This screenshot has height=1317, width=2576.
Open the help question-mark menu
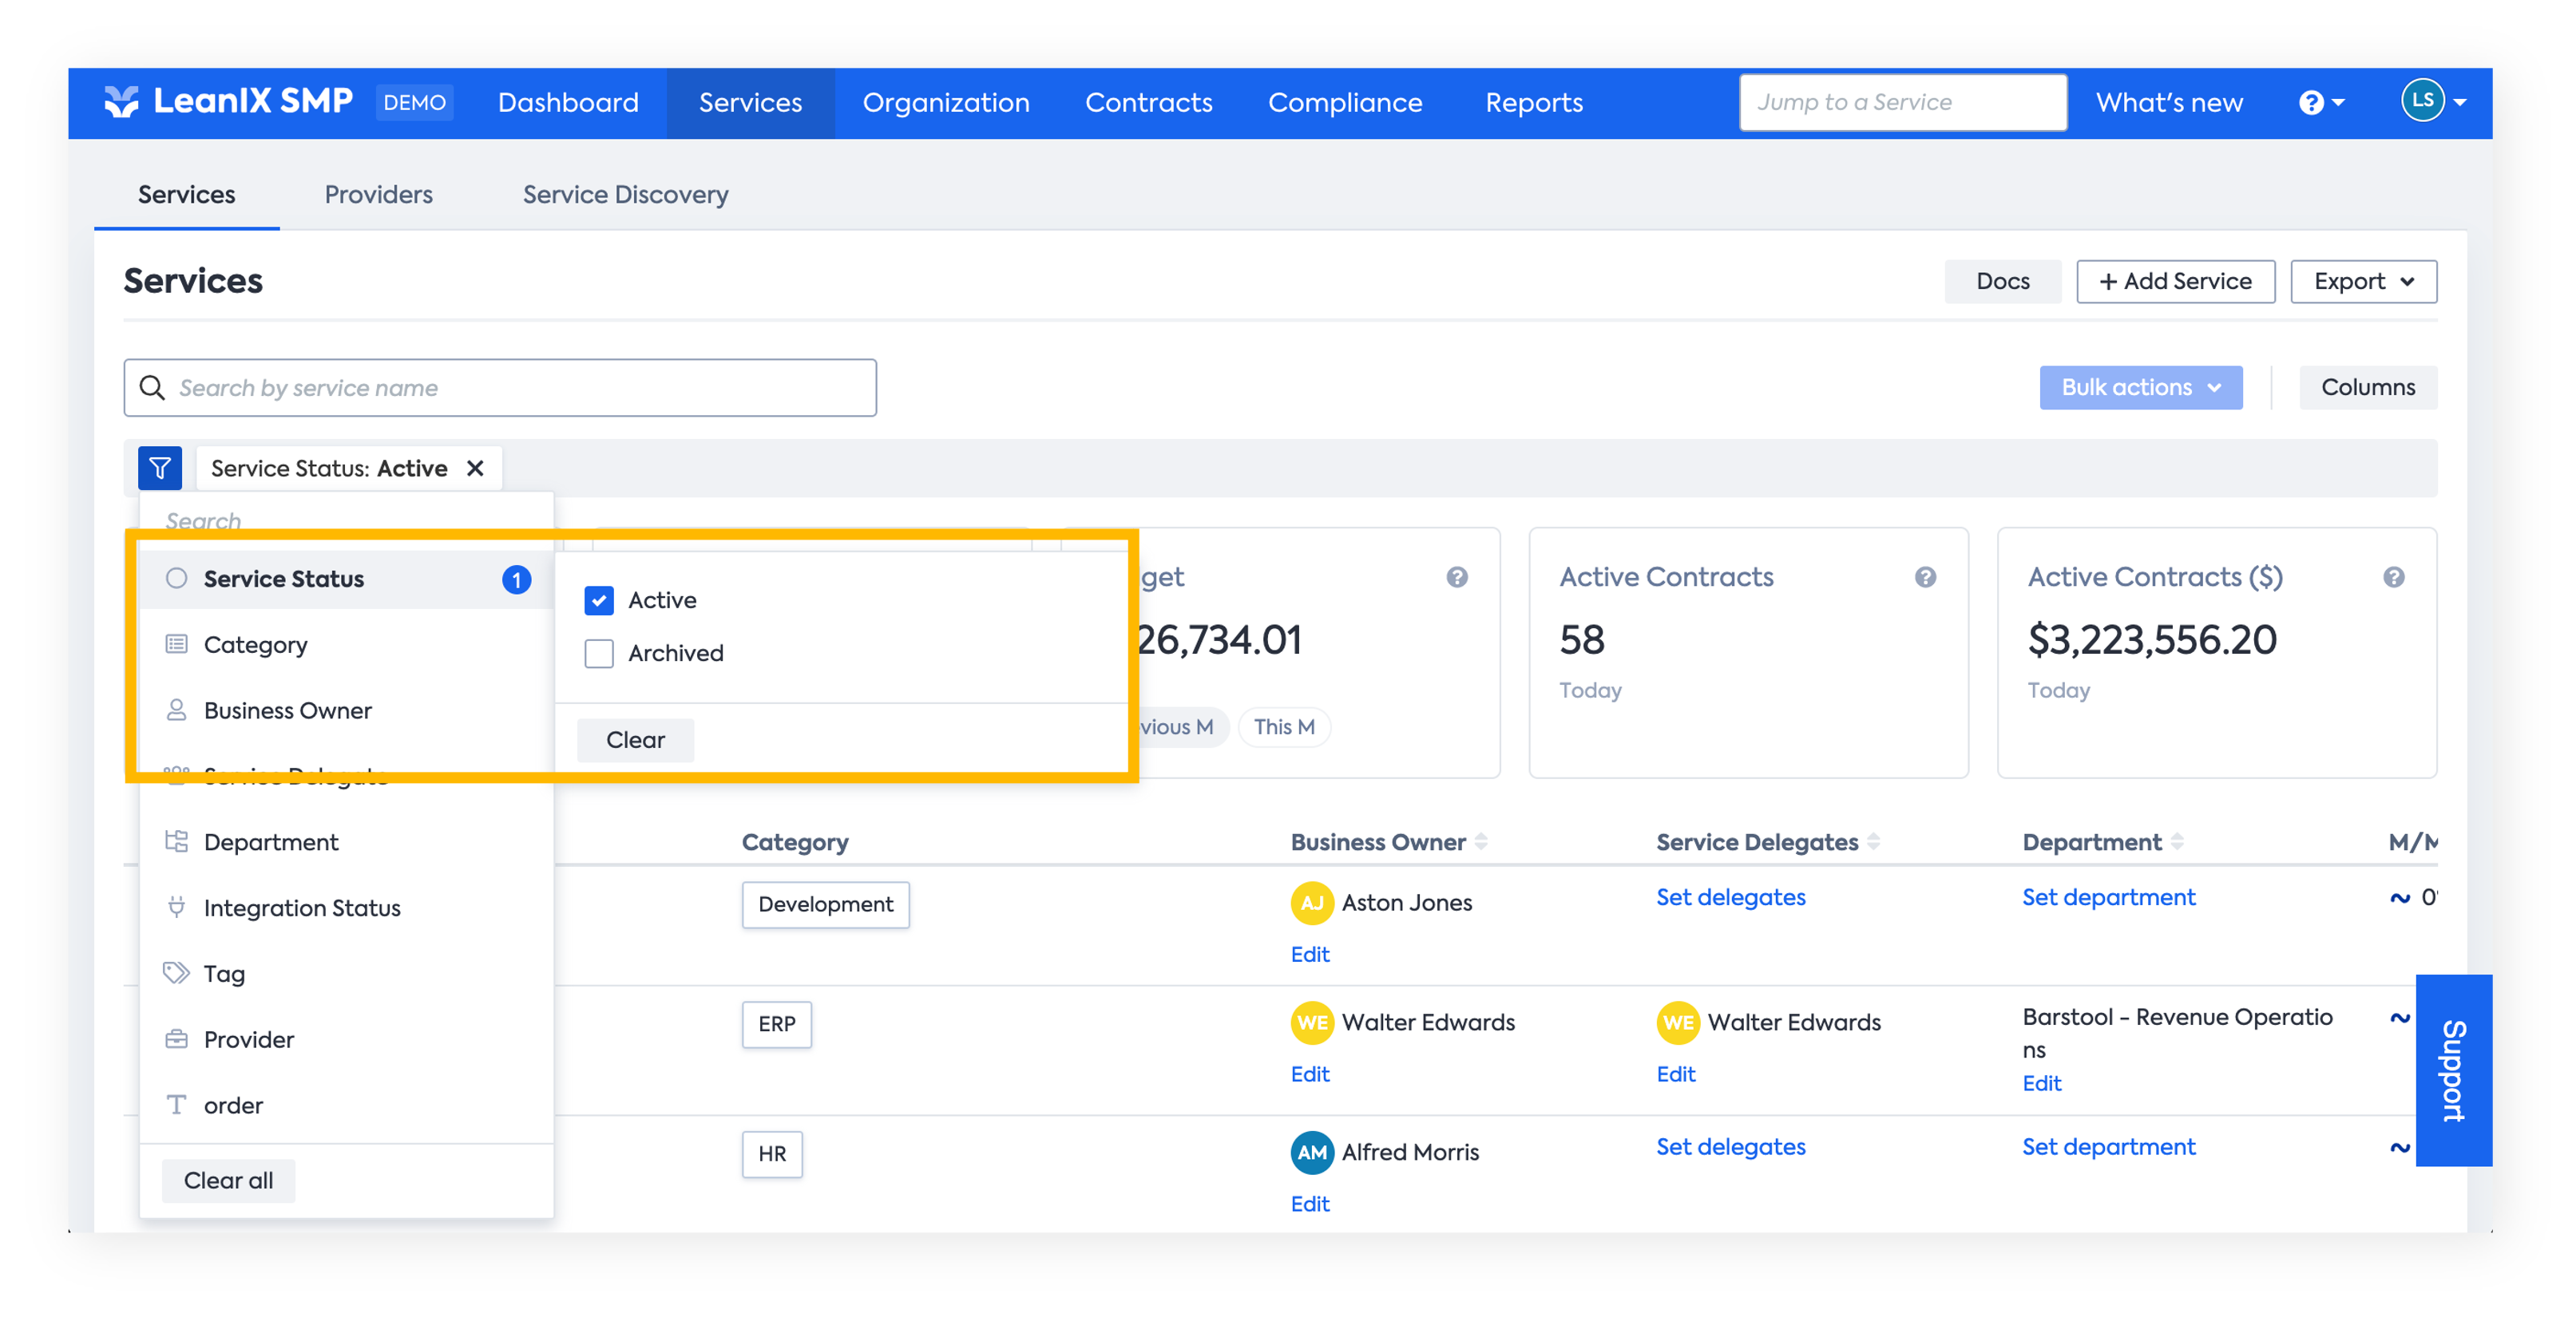click(x=2321, y=102)
